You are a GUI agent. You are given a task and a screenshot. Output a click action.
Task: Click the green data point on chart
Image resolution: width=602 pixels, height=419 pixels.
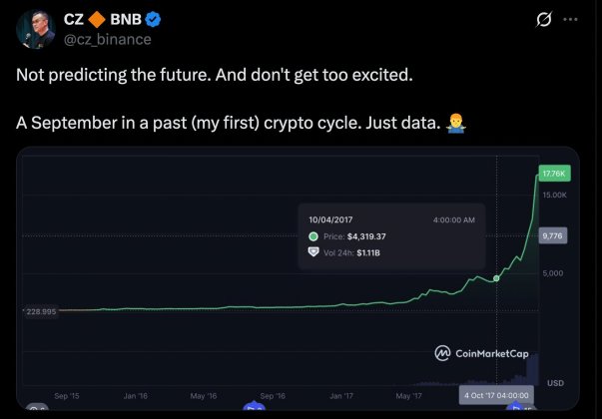(496, 277)
